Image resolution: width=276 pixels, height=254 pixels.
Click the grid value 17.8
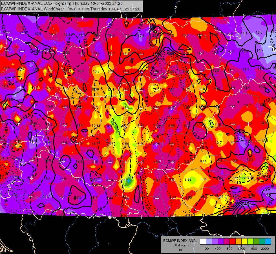(141, 36)
